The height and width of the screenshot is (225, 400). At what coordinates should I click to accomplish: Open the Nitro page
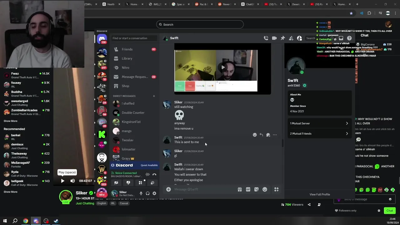134,67
